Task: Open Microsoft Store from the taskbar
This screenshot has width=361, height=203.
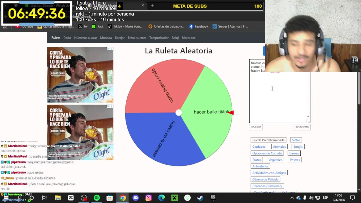Action: pyautogui.click(x=110, y=198)
